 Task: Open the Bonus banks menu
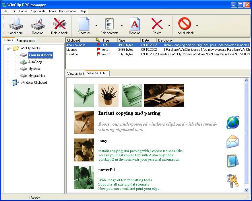click(x=68, y=11)
